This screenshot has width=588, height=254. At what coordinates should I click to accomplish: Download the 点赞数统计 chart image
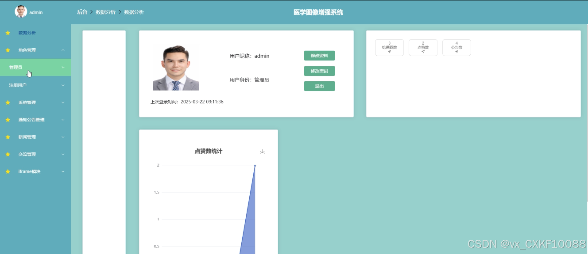click(262, 152)
